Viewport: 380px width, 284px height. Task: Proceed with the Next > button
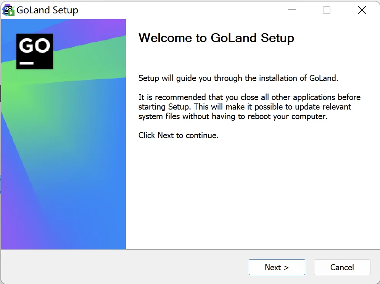click(x=277, y=267)
